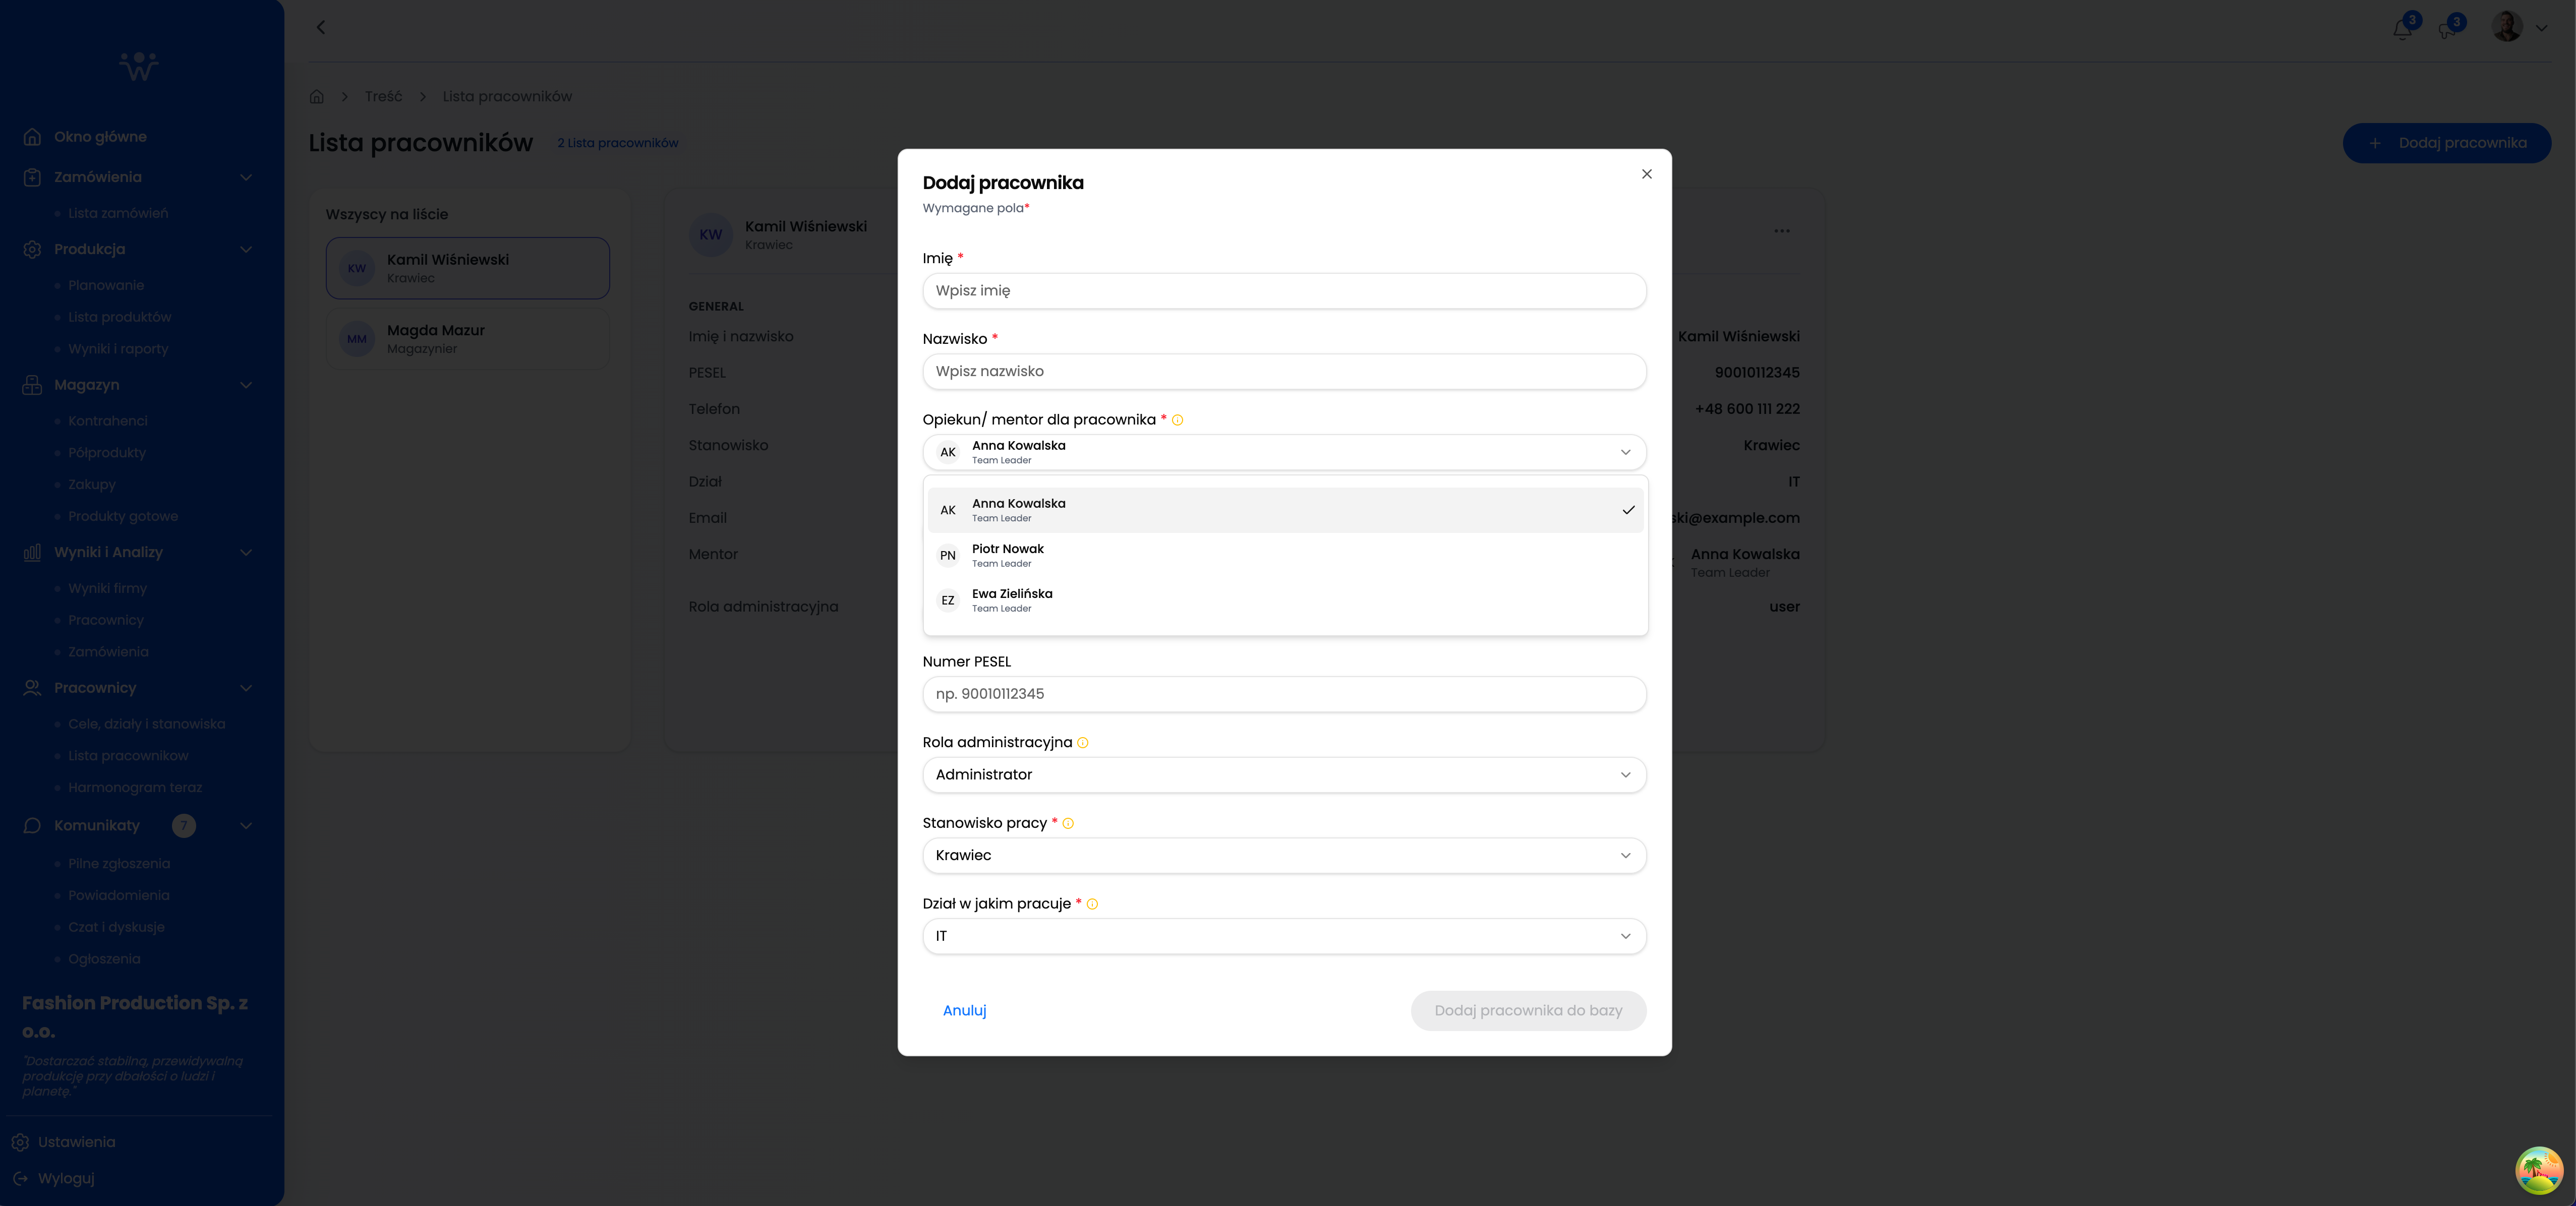Expand the Dział dropdown showing IT

(x=1284, y=936)
